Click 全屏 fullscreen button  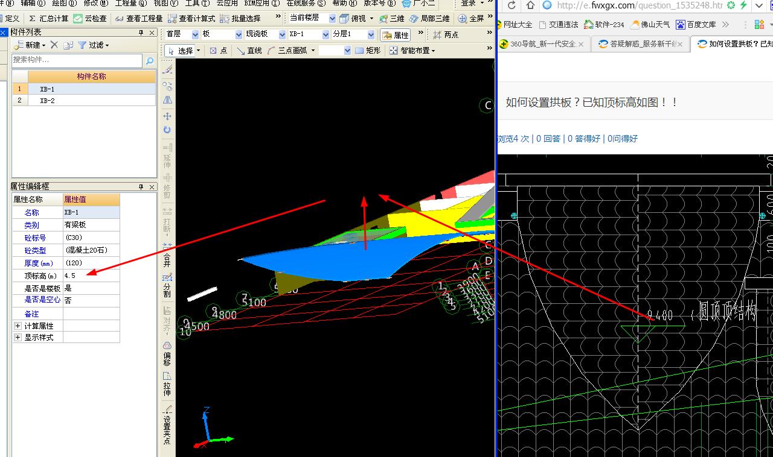coord(472,19)
